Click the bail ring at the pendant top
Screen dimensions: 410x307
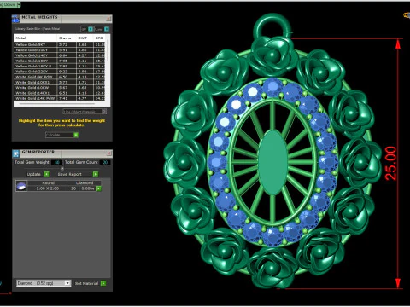click(272, 27)
